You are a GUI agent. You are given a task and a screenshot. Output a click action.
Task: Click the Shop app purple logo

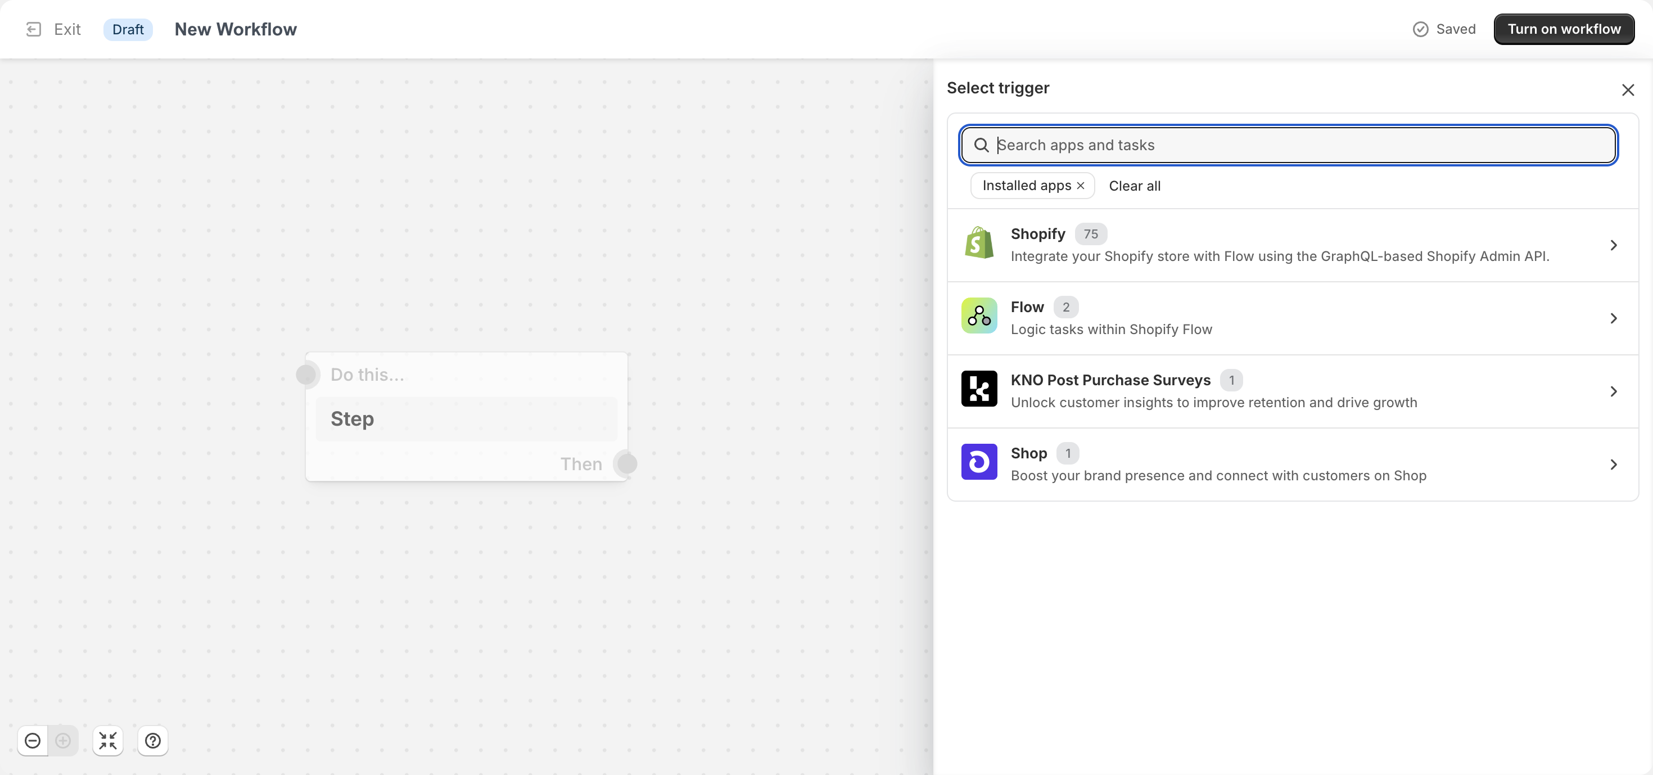[x=979, y=462]
